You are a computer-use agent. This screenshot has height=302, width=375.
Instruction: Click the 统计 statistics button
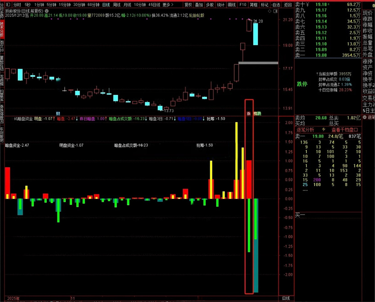click(x=220, y=5)
